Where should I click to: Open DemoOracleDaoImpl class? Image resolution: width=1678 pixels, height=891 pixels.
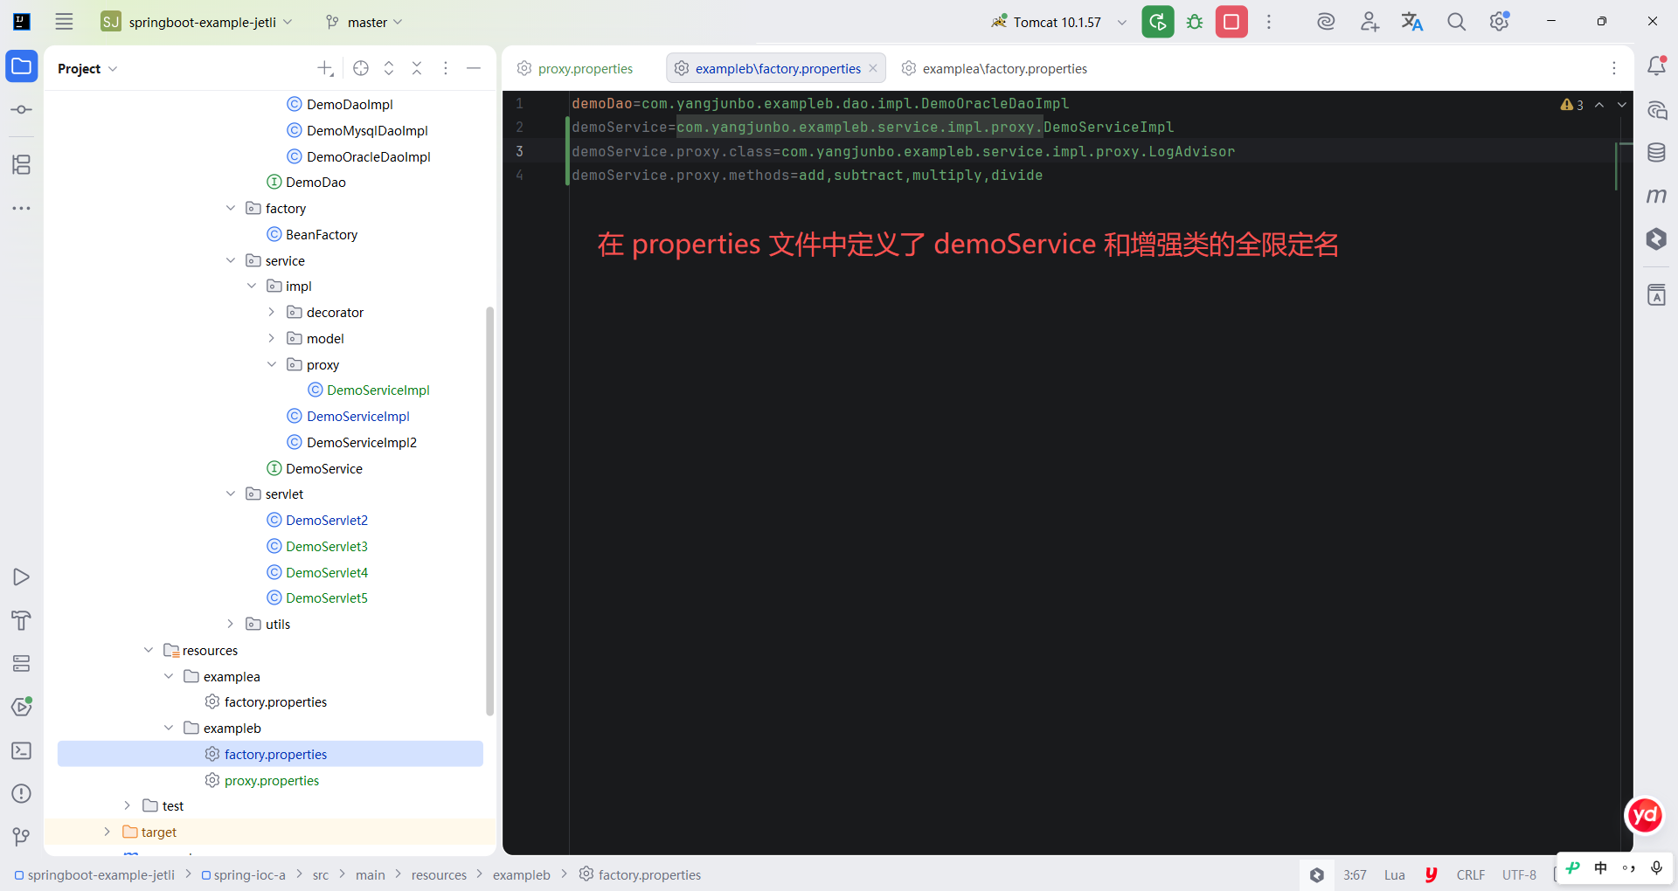[369, 156]
